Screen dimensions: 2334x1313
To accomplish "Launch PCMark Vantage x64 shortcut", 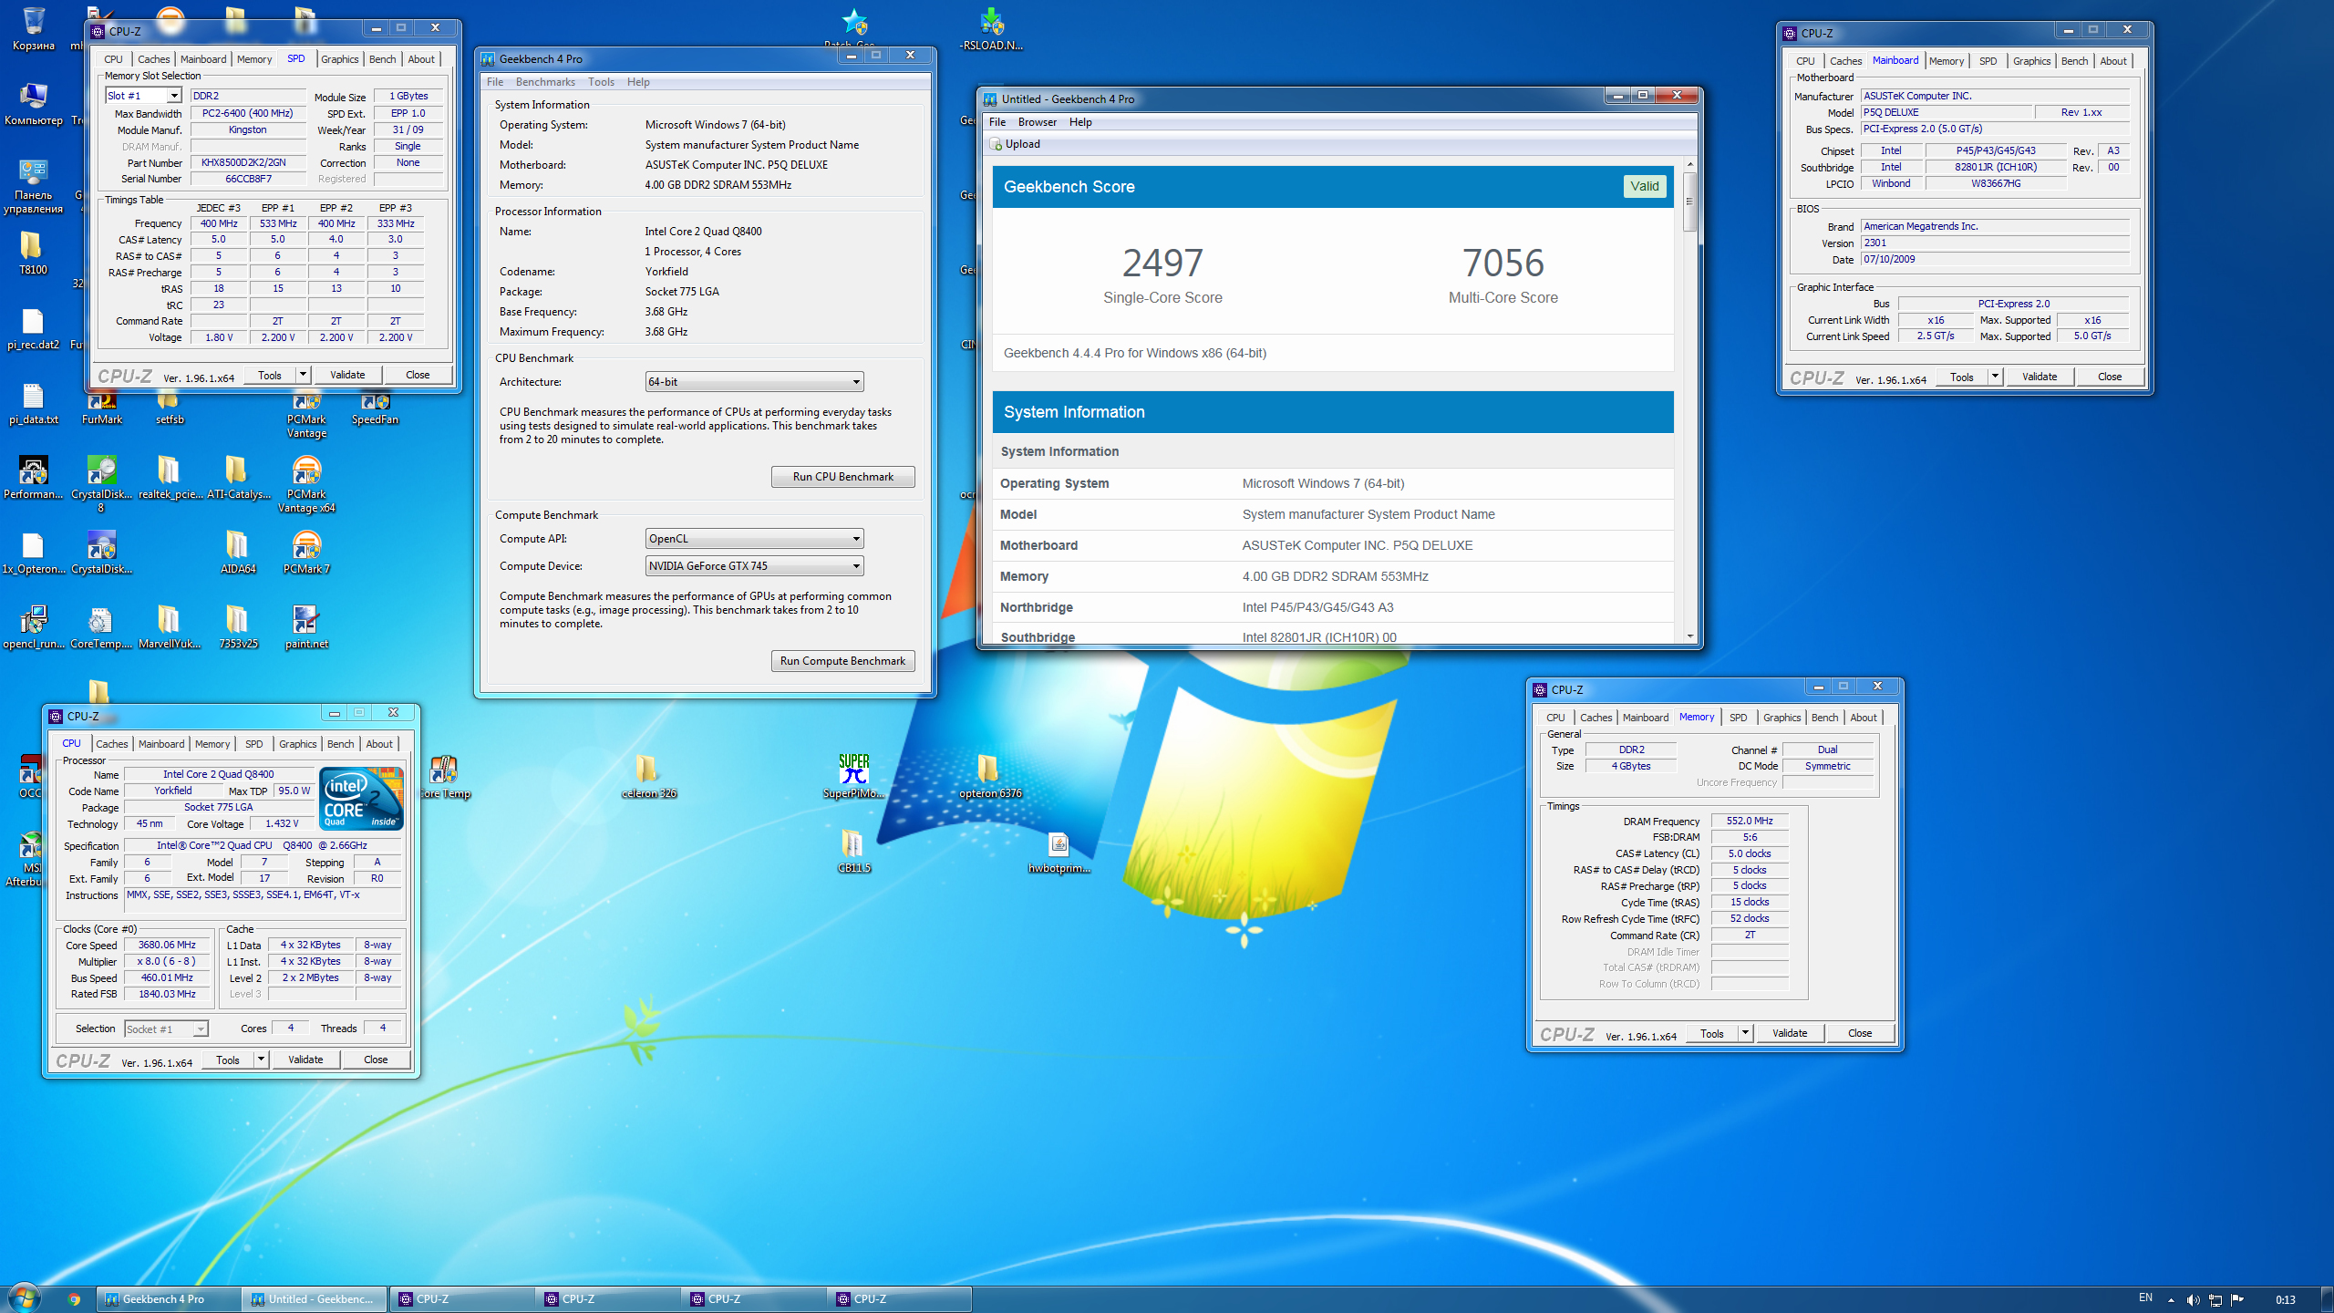I will 306,484.
